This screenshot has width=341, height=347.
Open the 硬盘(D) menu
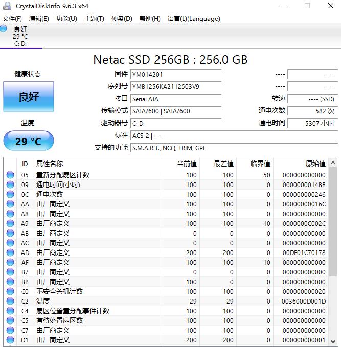pyautogui.click(x=122, y=19)
